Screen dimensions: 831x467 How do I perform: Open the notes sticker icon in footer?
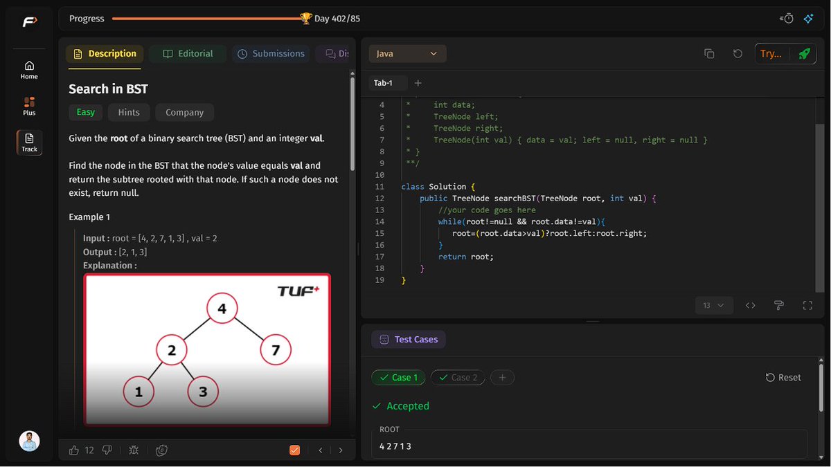(x=162, y=450)
